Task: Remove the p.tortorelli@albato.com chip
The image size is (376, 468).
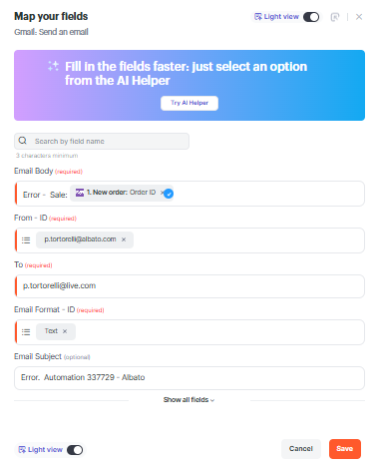Action: pos(124,239)
